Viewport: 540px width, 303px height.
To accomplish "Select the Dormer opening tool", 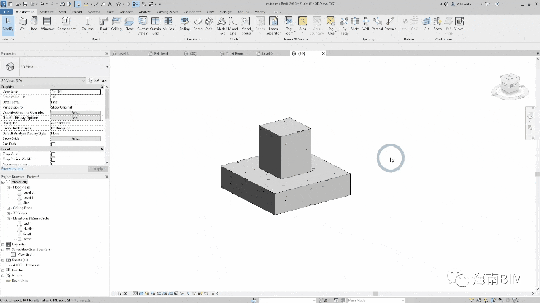I will [x=390, y=24].
